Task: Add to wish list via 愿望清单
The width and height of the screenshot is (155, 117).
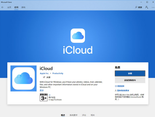Action: tap(120, 86)
